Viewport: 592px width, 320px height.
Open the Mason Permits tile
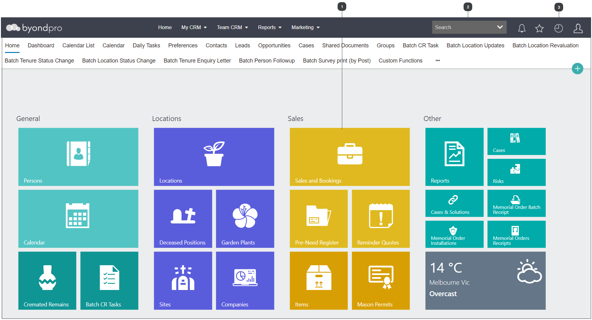click(x=381, y=280)
